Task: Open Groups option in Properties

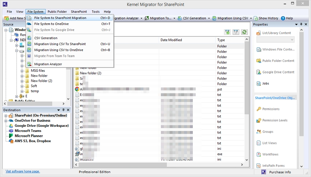Action: coord(265,132)
